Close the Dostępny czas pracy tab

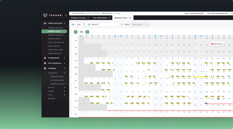coord(88,18)
